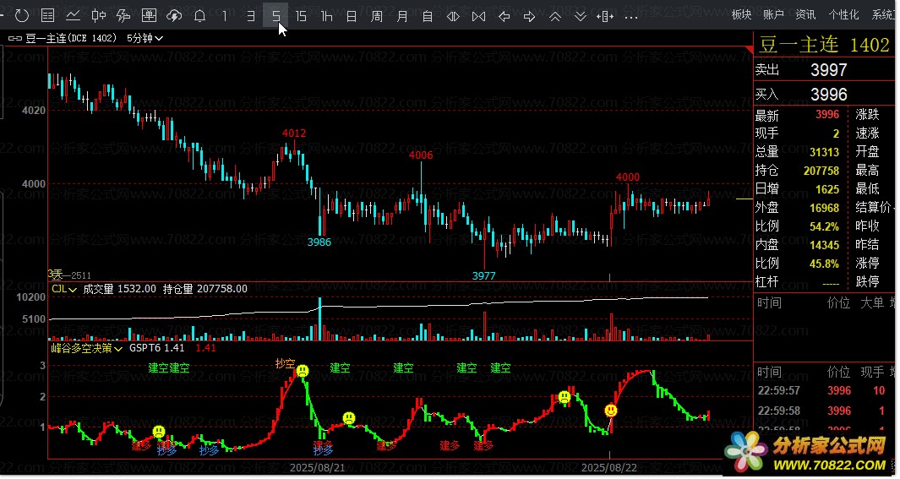Click the double chevron up icon

coord(554,16)
